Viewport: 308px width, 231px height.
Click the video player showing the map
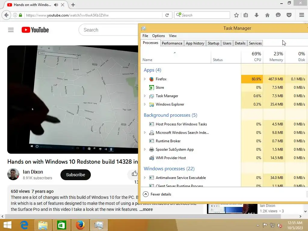(x=73, y=100)
